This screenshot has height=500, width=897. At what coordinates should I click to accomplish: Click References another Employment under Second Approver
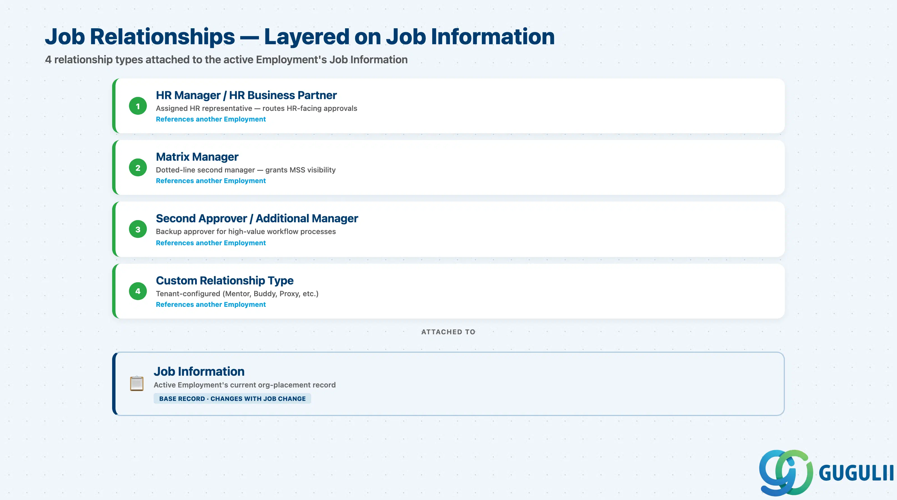[x=211, y=243]
